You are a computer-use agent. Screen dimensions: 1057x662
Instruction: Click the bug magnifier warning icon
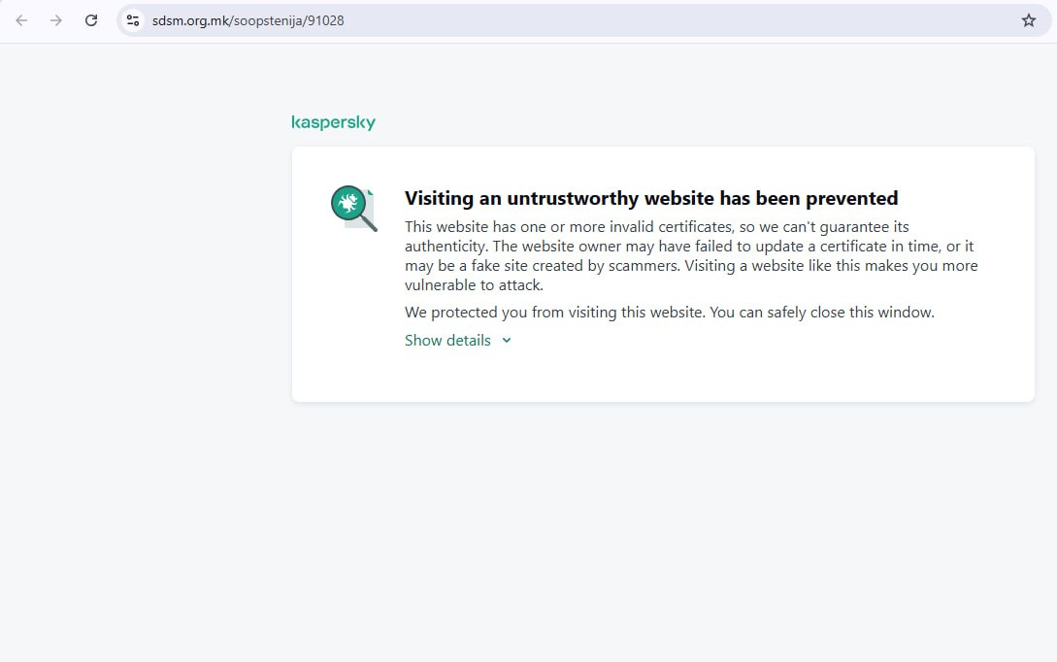coord(353,208)
